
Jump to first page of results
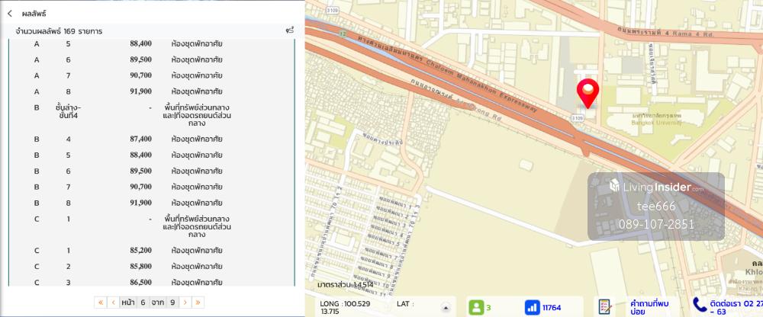101,303
